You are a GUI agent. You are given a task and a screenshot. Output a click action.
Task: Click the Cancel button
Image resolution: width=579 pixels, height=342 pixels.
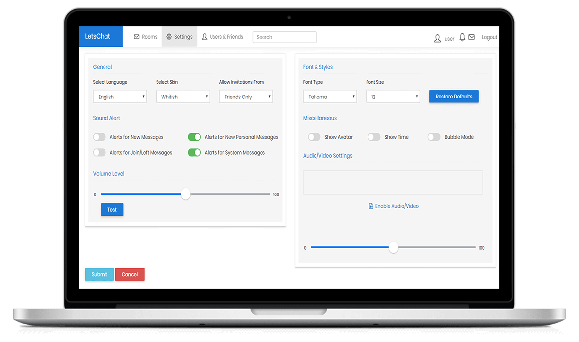(x=130, y=274)
